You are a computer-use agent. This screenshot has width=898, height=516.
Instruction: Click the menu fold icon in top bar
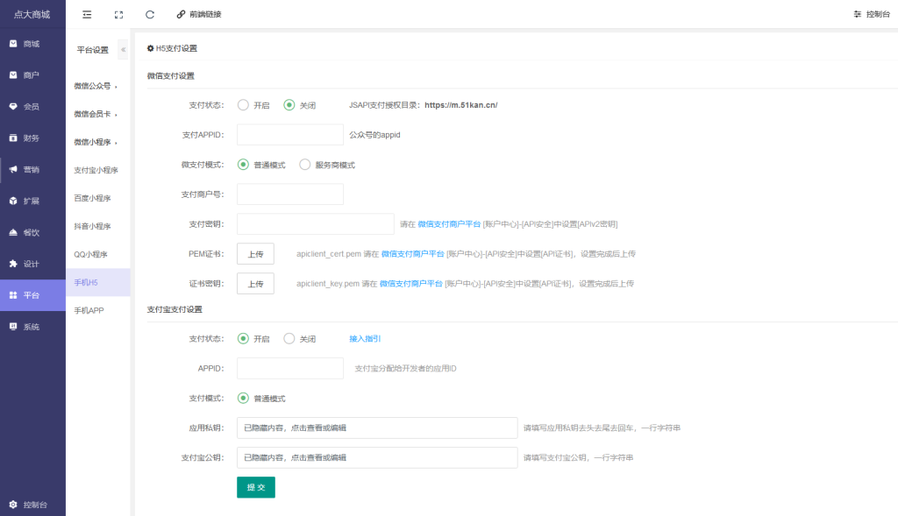(x=87, y=15)
